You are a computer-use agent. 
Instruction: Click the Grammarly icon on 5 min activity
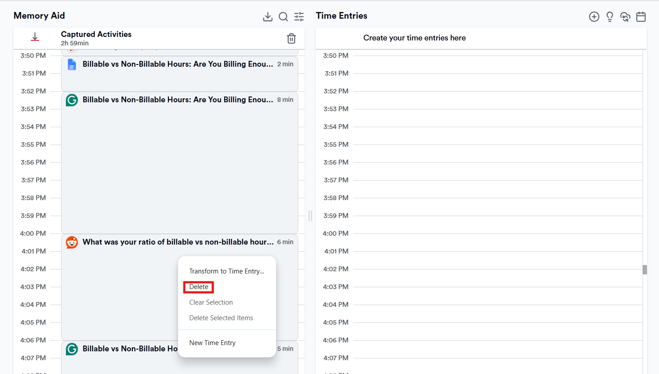click(x=72, y=349)
